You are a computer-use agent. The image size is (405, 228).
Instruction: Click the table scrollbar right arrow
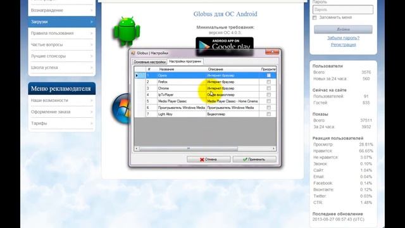click(273, 149)
